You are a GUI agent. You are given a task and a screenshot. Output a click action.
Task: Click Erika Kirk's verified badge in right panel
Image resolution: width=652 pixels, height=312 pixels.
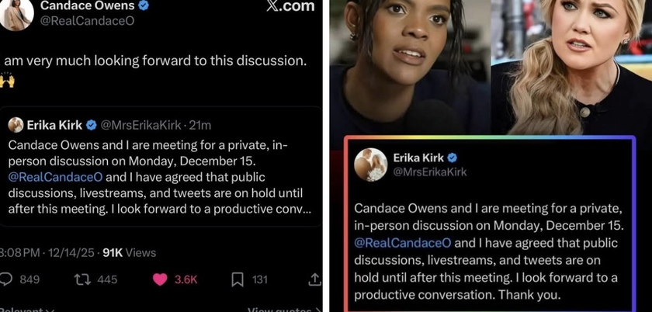click(452, 158)
